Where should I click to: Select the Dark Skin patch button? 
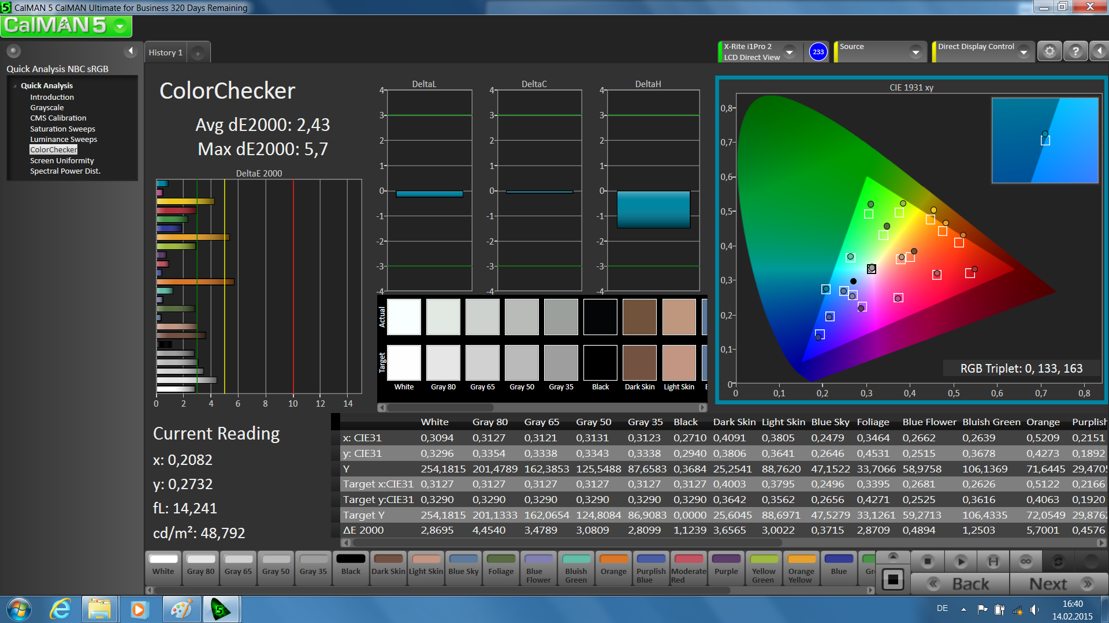tap(388, 568)
